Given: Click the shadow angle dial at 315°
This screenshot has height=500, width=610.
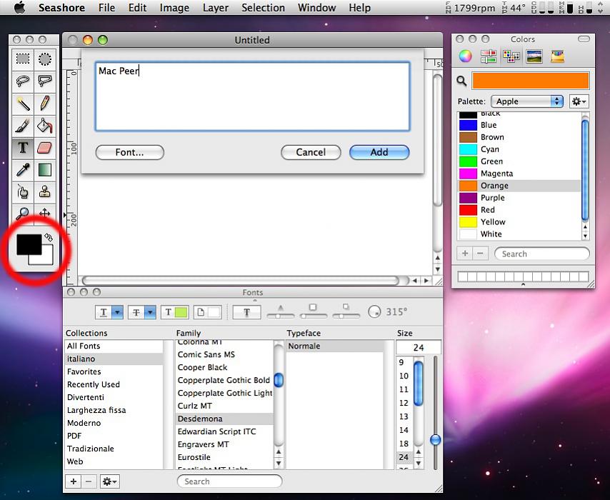Looking at the screenshot, I should (x=374, y=311).
